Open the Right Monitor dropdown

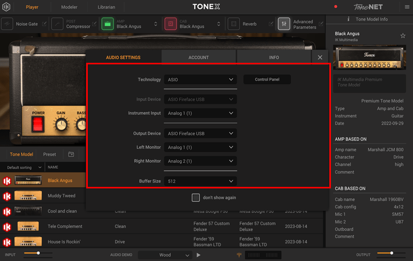(x=200, y=161)
